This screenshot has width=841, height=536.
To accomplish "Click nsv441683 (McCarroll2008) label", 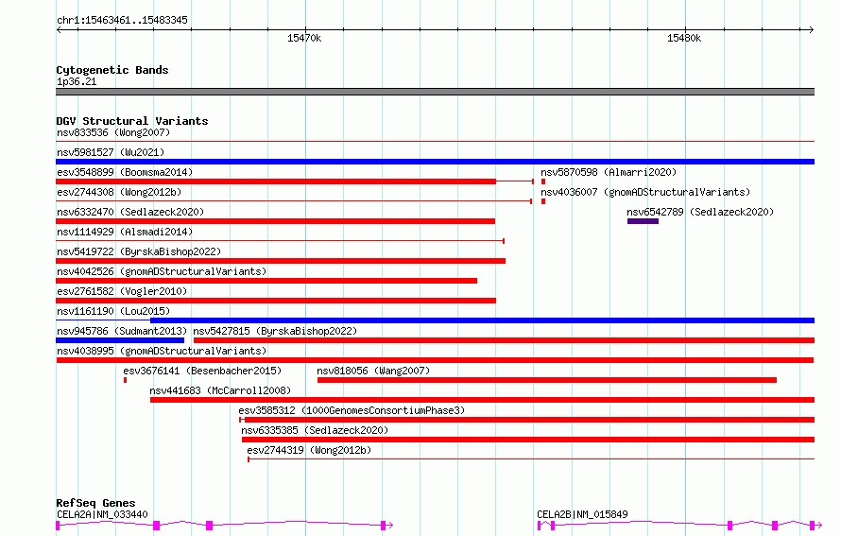I will click(x=220, y=390).
